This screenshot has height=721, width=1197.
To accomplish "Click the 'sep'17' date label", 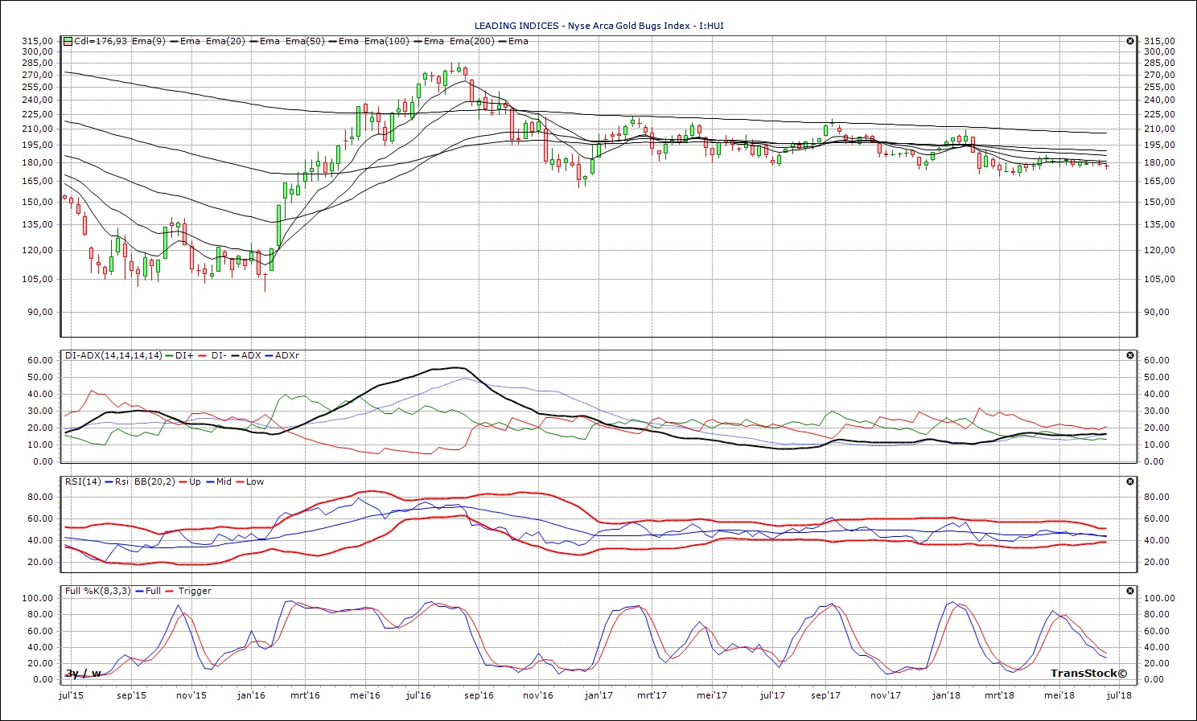I will 825,695.
